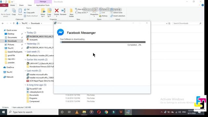Image resolution: width=208 pixels, height=117 pixels.
Task: Click the Back navigation arrow
Action: click(x=3, y=23)
